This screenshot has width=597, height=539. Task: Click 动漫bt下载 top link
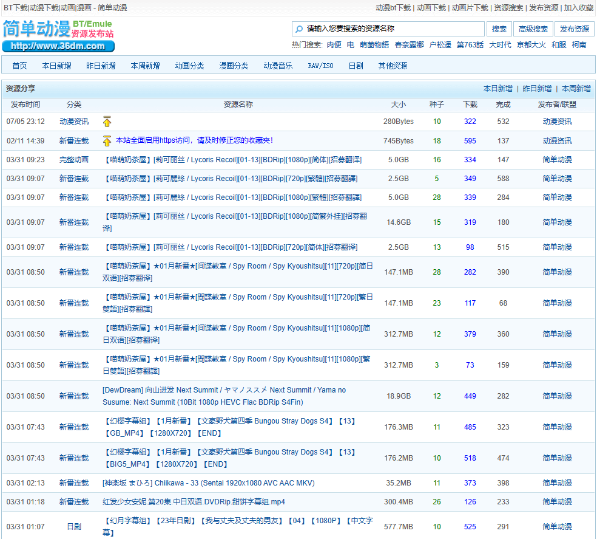[x=393, y=8]
